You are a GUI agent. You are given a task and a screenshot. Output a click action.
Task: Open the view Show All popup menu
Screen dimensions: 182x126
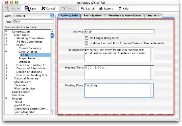click(x=33, y=16)
